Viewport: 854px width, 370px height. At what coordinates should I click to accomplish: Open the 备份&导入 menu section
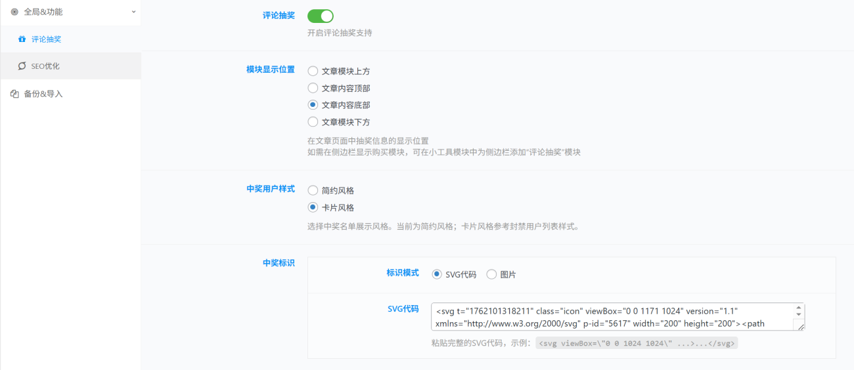click(x=43, y=94)
